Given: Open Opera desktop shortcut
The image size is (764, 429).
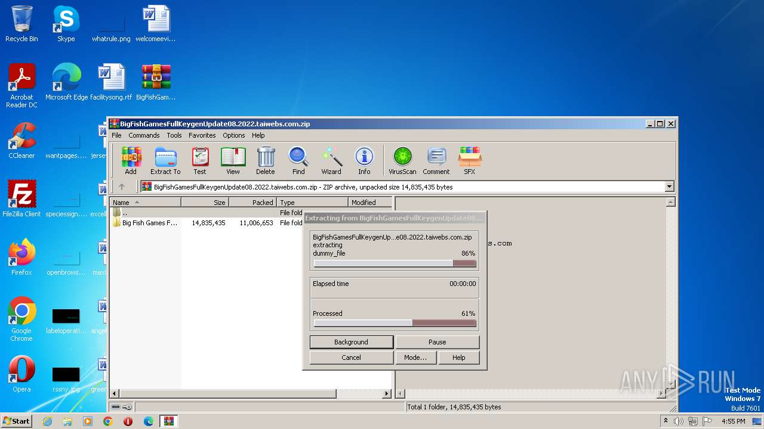Looking at the screenshot, I should click(21, 374).
